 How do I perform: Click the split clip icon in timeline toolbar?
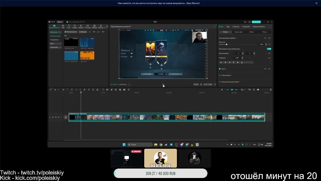tap(72, 90)
